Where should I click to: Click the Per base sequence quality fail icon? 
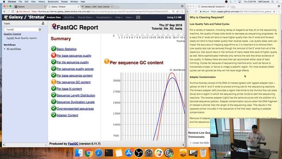54,55
